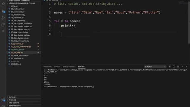Maximize the terminal panel using chevron up
This screenshot has width=190, height=107.
[x=182, y=67]
